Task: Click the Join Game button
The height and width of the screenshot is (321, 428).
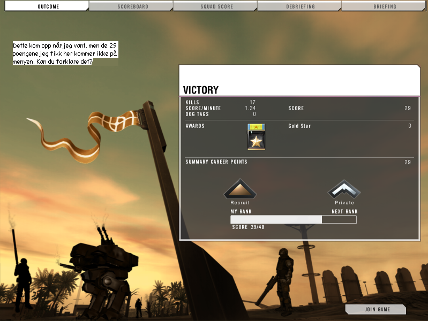Action: pos(376,309)
